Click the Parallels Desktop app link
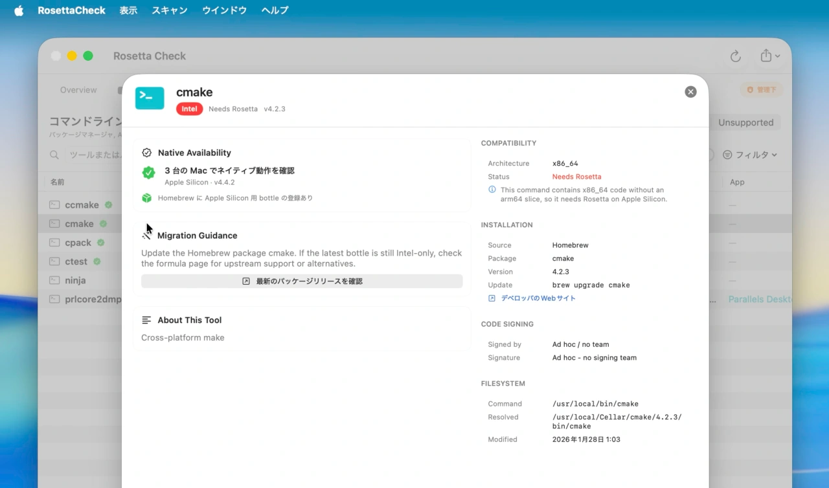 (760, 299)
